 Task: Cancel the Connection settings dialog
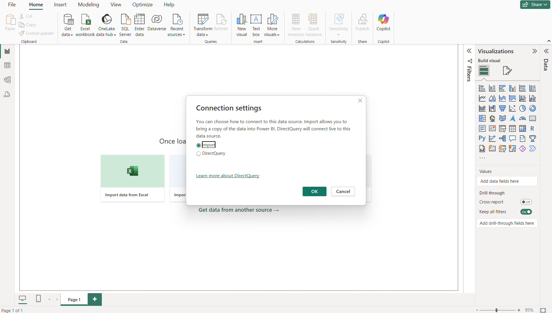click(x=343, y=192)
